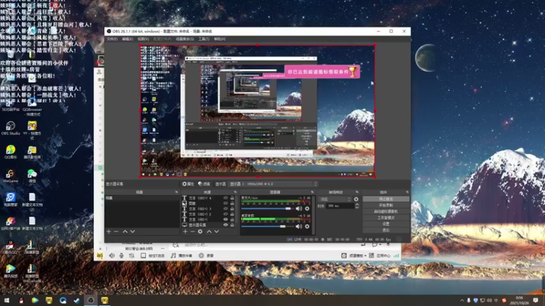Toggle lock on 图像 source
This screenshot has width=545, height=306.
pos(232,203)
